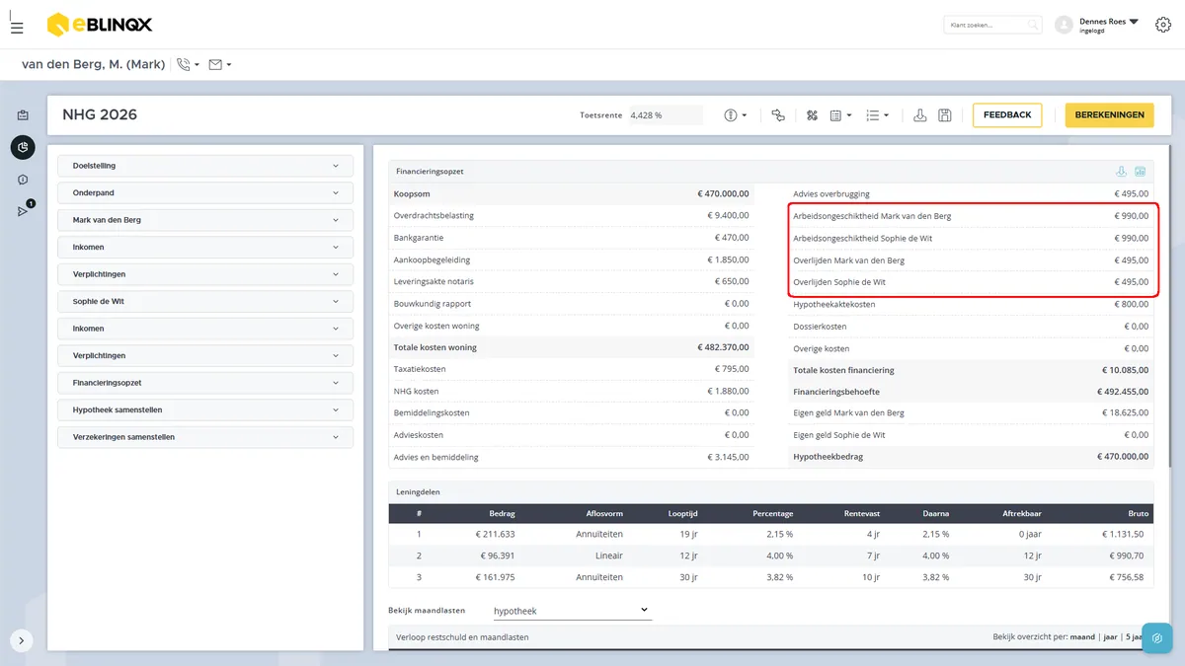The width and height of the screenshot is (1185, 666).
Task: Open the bullet list toolbar menu
Action: pyautogui.click(x=877, y=115)
